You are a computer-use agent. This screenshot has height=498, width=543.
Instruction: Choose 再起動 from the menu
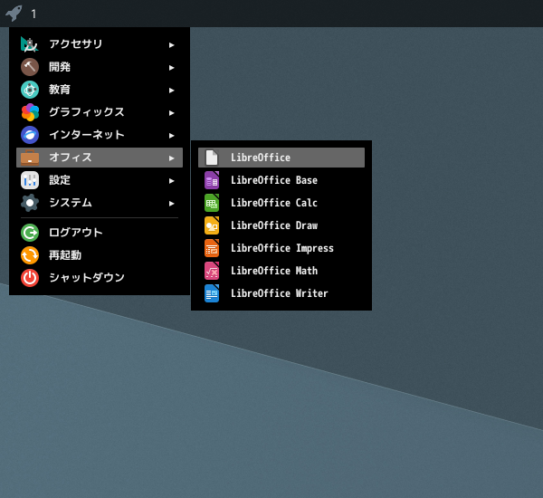tap(100, 255)
